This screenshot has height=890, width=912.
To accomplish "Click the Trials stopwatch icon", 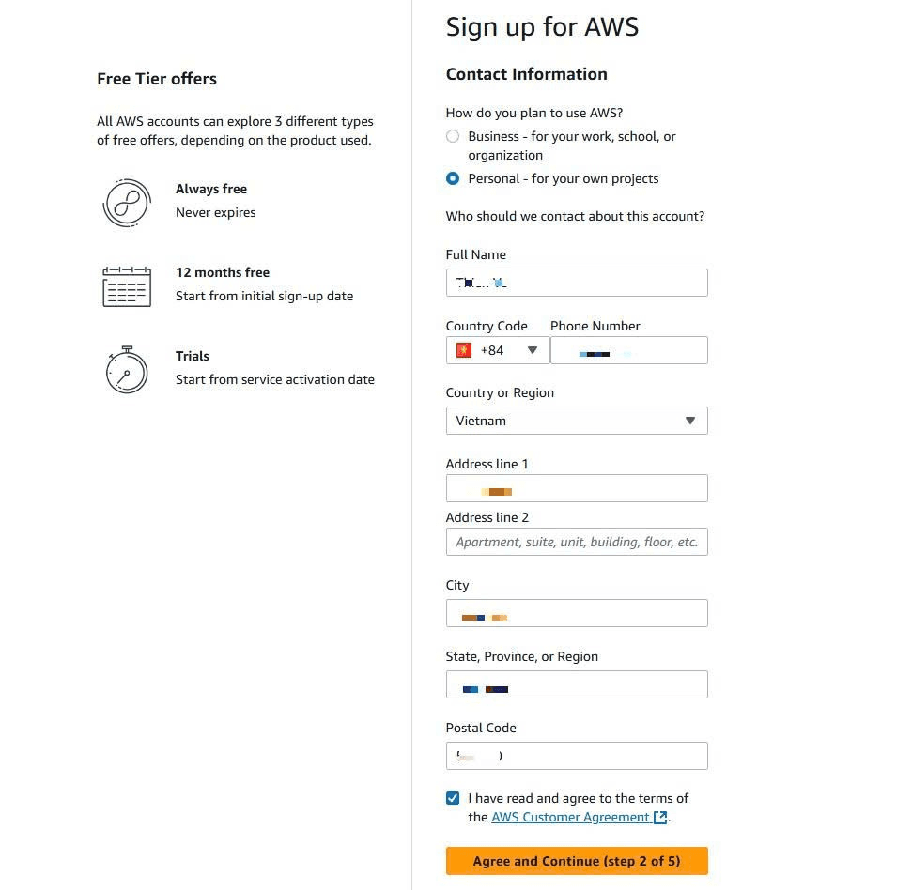I will tap(126, 369).
